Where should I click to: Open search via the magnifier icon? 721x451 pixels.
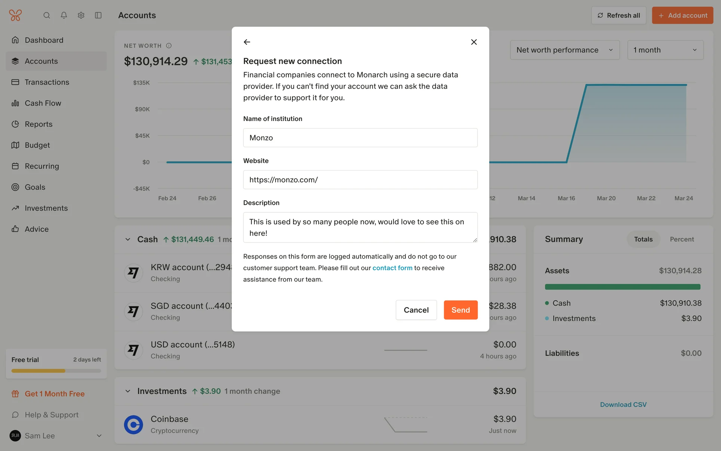pos(47,15)
